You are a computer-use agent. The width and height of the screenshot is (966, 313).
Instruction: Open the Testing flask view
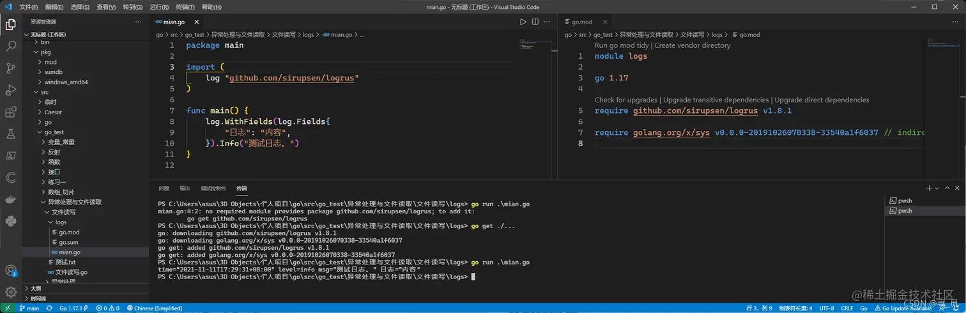click(x=11, y=134)
